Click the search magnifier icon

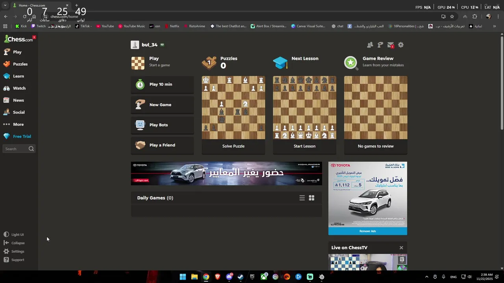[31, 149]
